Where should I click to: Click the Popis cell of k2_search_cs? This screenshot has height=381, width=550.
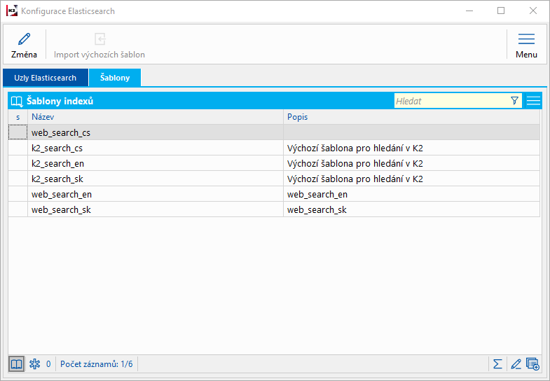pos(411,148)
